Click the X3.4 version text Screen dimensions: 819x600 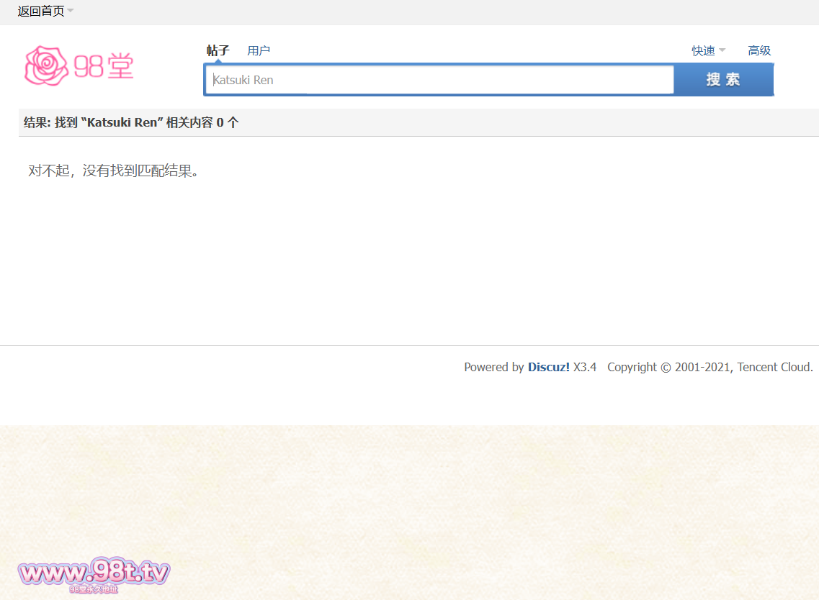(x=585, y=367)
